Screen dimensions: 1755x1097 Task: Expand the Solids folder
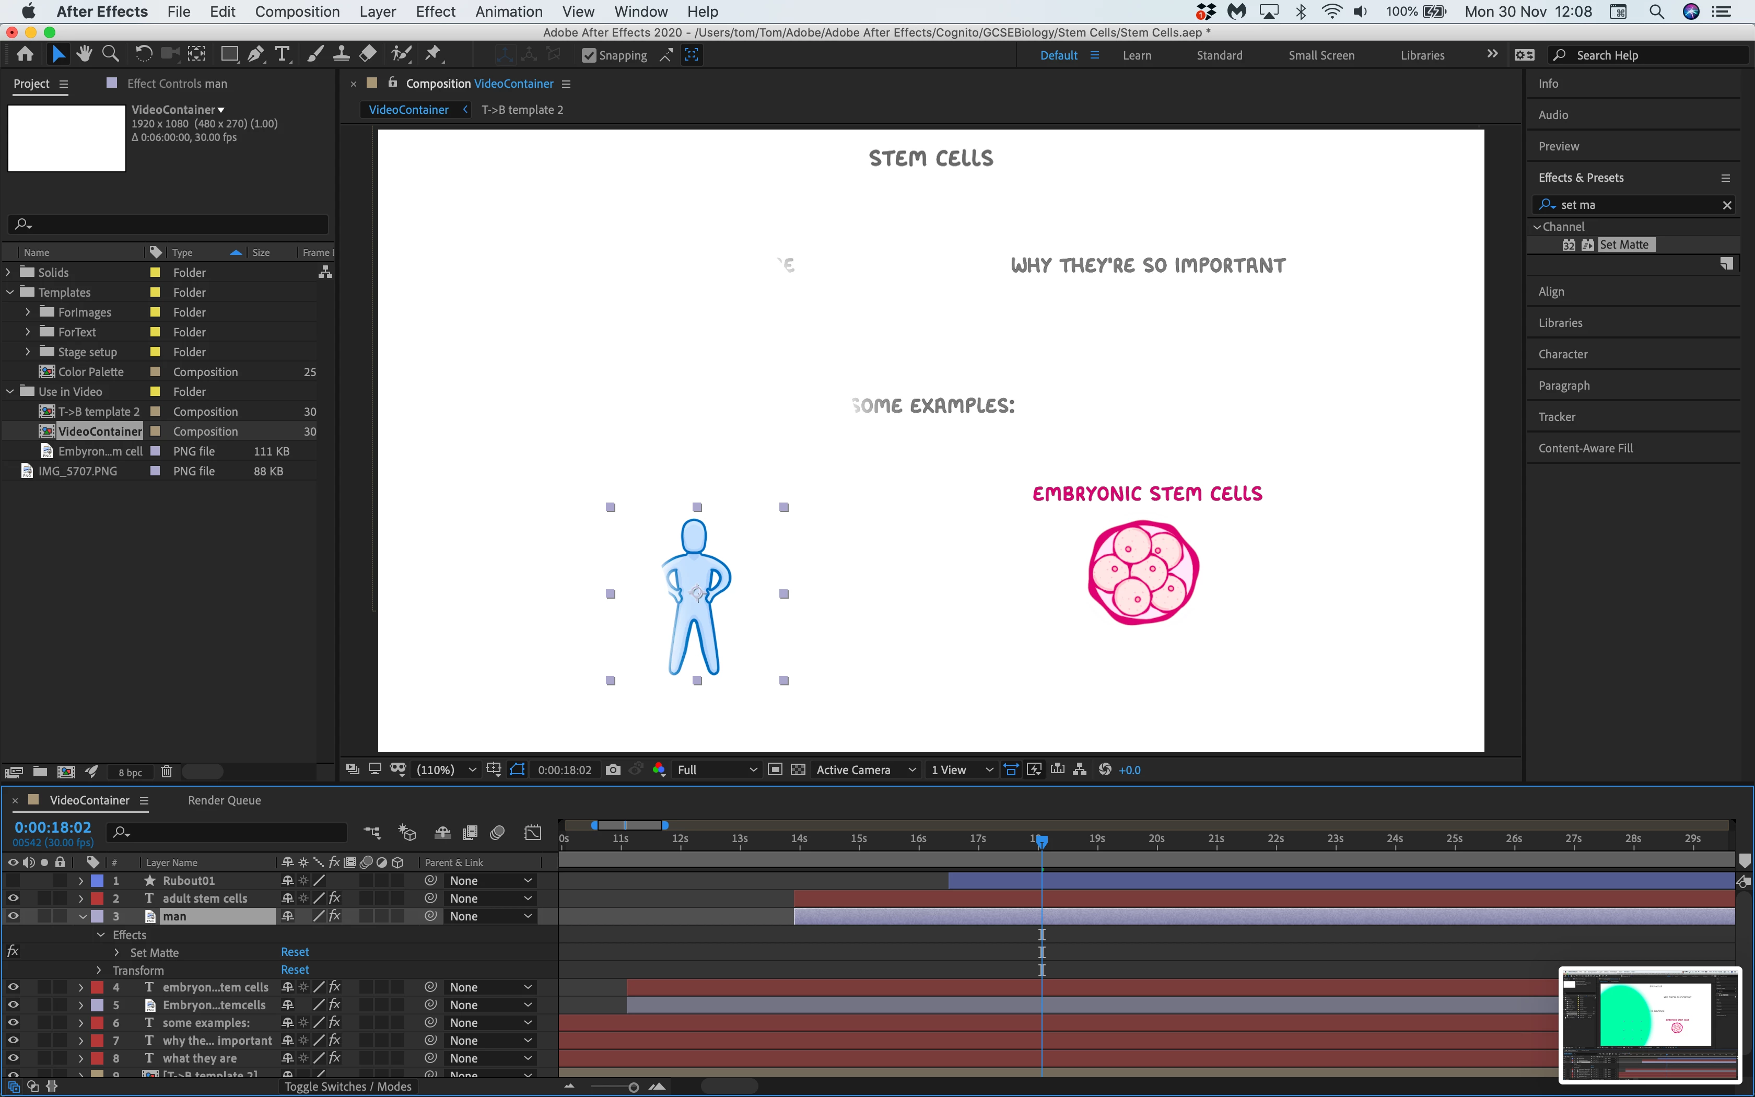9,272
